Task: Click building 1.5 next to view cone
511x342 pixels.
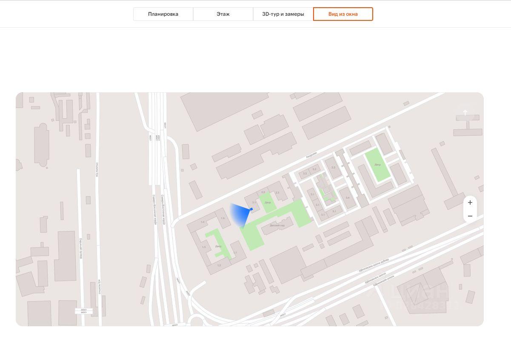Action: click(x=223, y=218)
